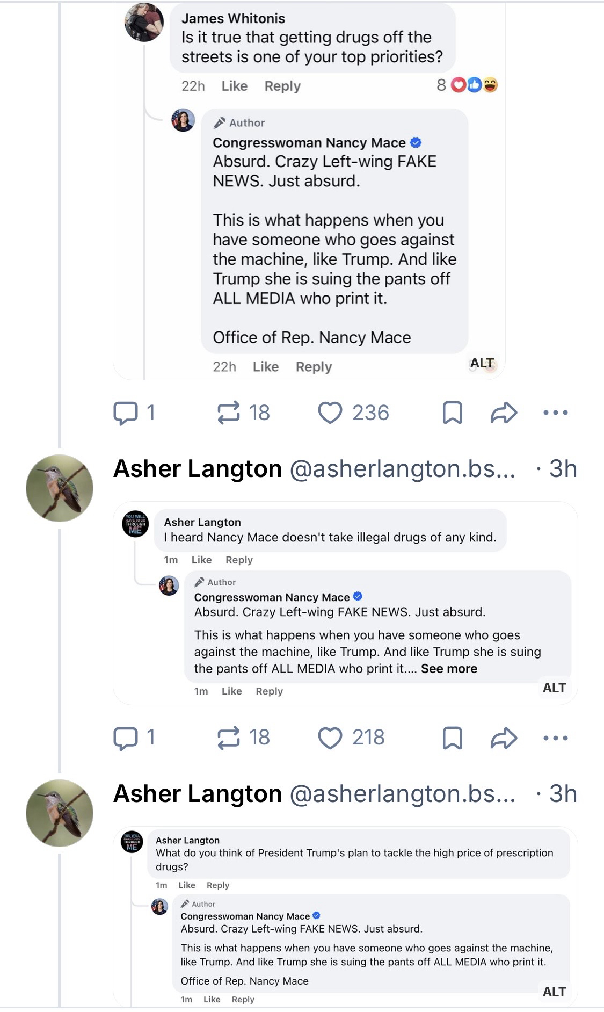Expand 'See more' in the Nancy Mace reply

coord(449,669)
